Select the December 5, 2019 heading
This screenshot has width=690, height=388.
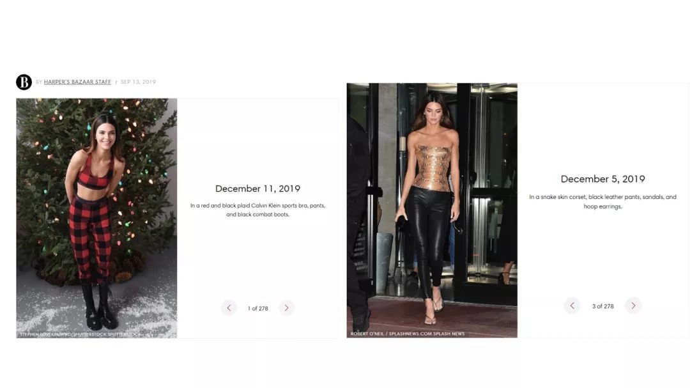(603, 179)
